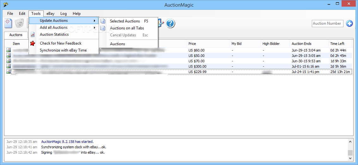This screenshot has height=165, width=358.
Task: Click the recycle bin toolbar icon
Action: 19,23
